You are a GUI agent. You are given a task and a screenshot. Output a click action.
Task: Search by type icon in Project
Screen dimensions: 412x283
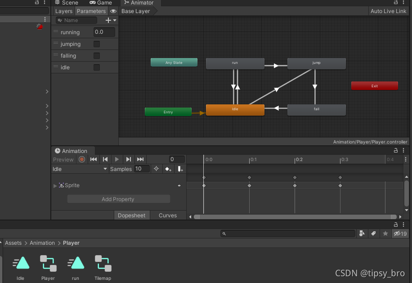point(362,234)
